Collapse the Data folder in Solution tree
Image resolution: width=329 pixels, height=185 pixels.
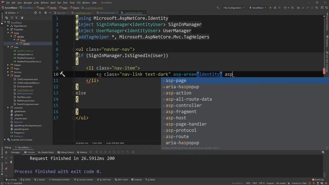(x=8, y=47)
